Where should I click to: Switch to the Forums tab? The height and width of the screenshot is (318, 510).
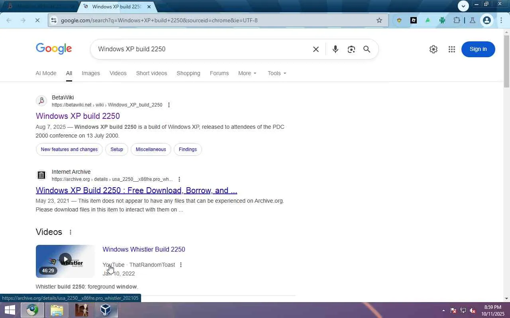point(219,73)
